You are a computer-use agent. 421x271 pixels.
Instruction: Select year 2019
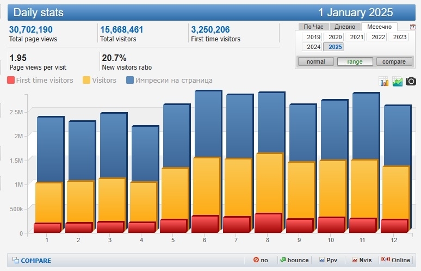coord(313,37)
